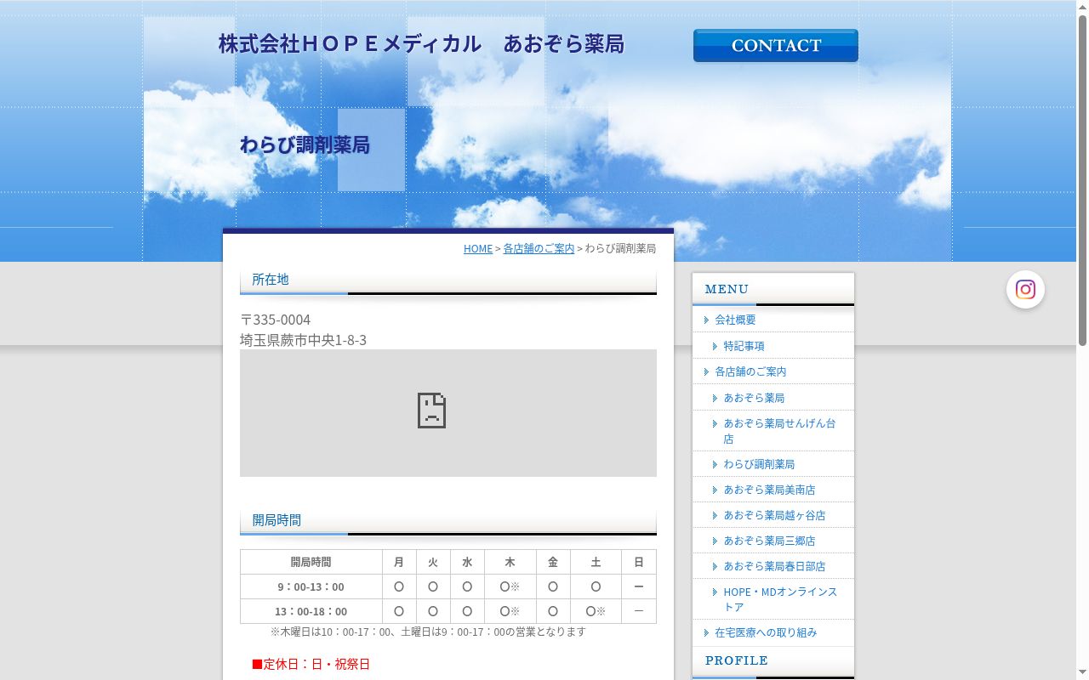
Task: Open 在宅医療への取り組み menu entry
Action: click(x=766, y=632)
